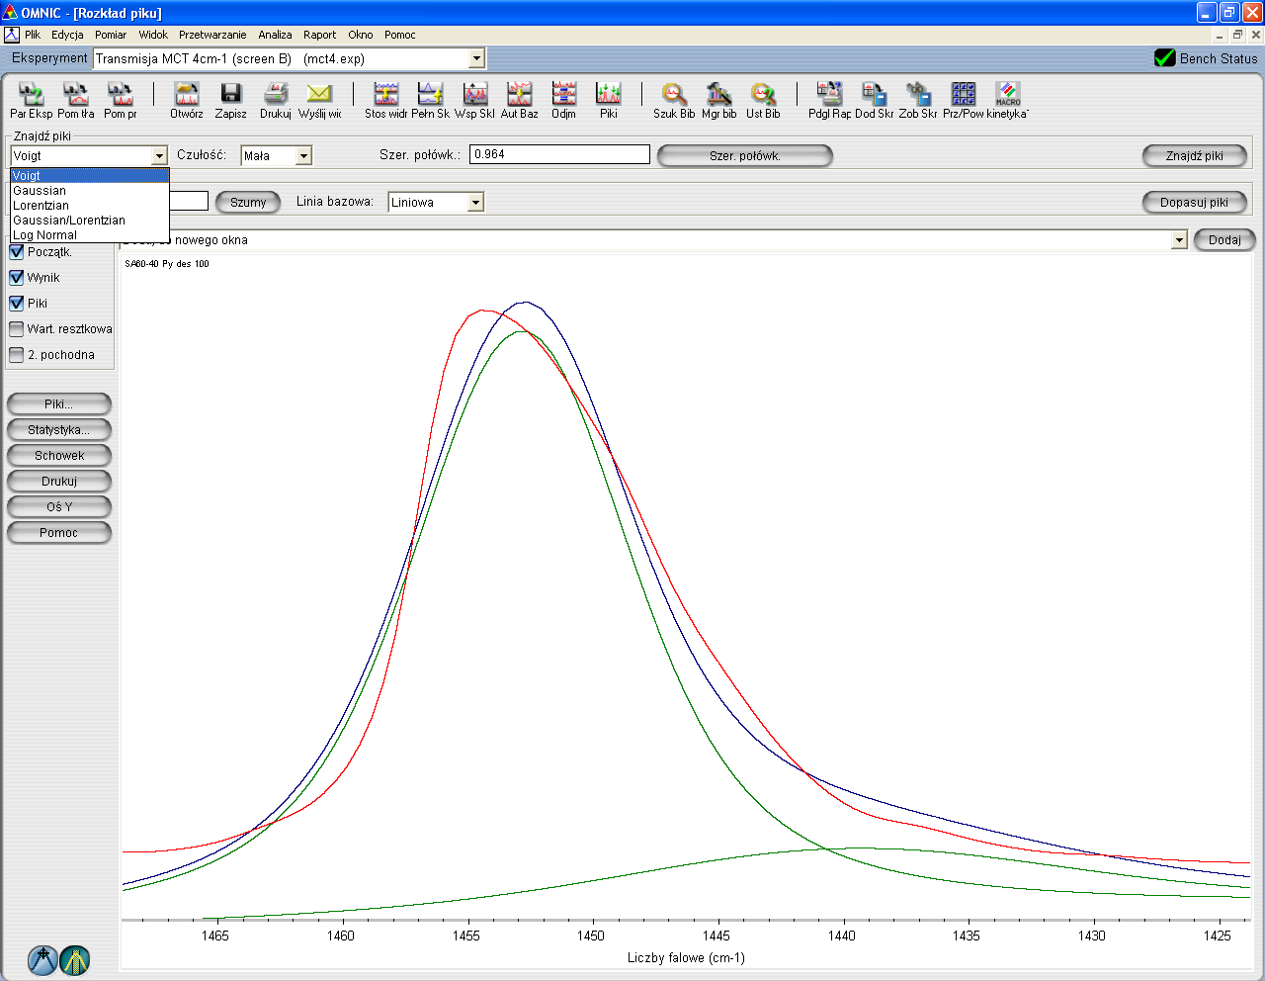Choose Lorentzian from the shape list
Viewport: 1265px width, 981px height.
pos(90,206)
